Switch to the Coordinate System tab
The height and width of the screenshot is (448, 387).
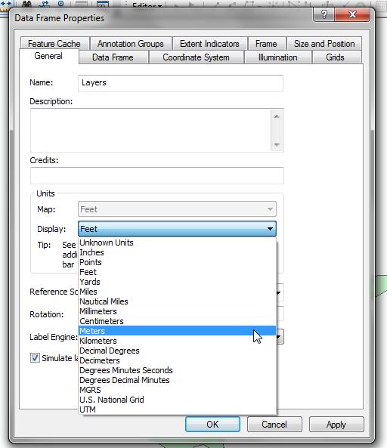tap(196, 57)
